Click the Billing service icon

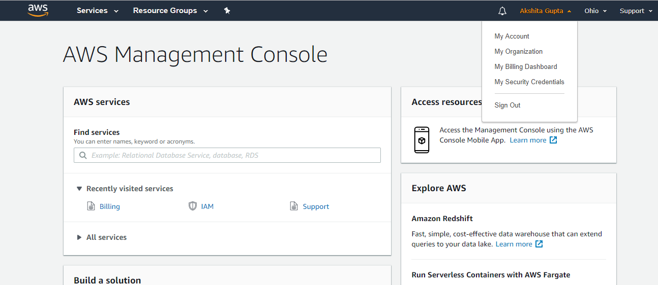[91, 206]
